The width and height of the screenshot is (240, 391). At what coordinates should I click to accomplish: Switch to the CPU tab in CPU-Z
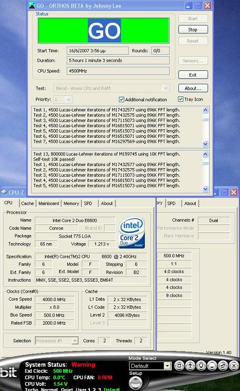[x=8, y=203]
